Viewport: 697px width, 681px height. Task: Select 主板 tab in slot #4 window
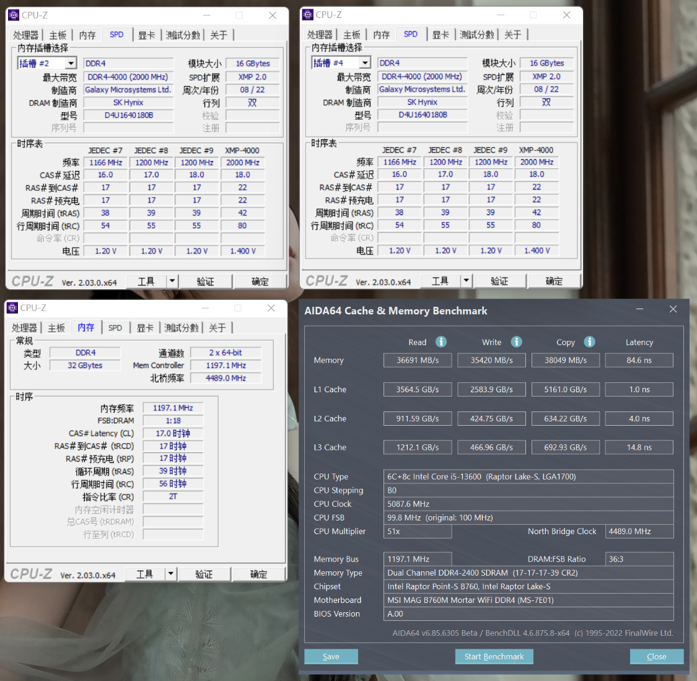352,35
